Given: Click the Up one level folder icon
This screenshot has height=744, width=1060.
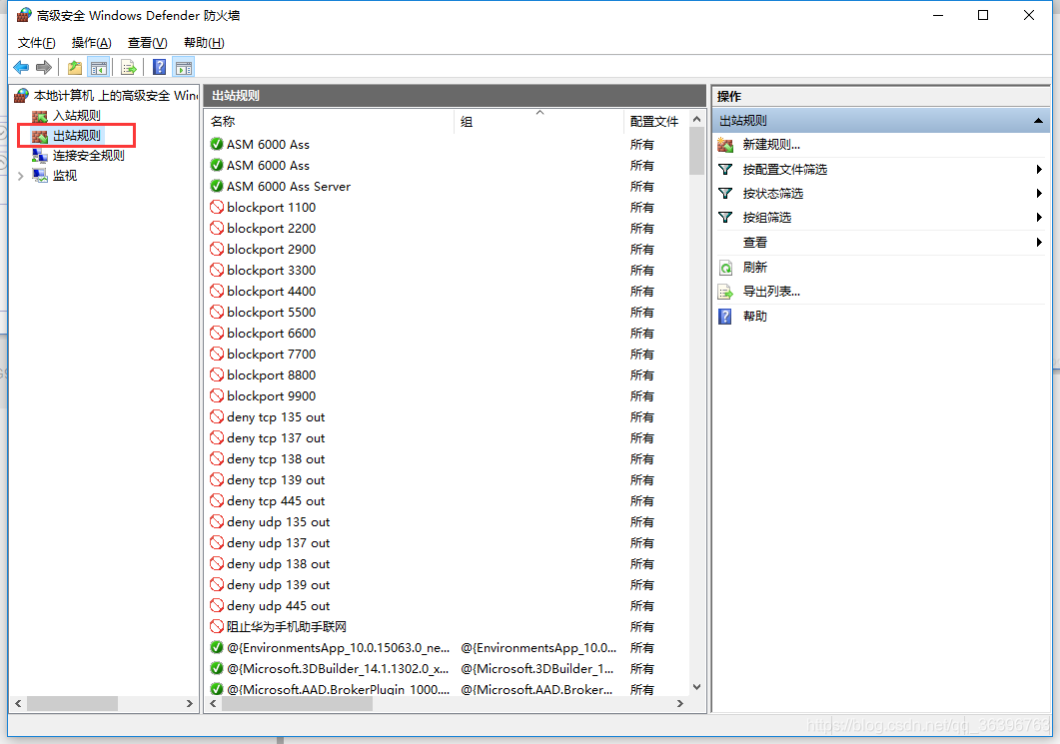Looking at the screenshot, I should 74,67.
